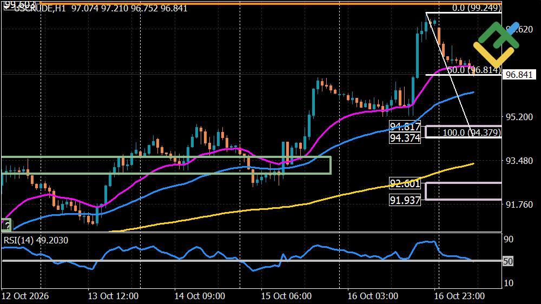Click the USCRUDE,H1 chart title text
Viewport: 541px width, 304px height.
[x=39, y=8]
